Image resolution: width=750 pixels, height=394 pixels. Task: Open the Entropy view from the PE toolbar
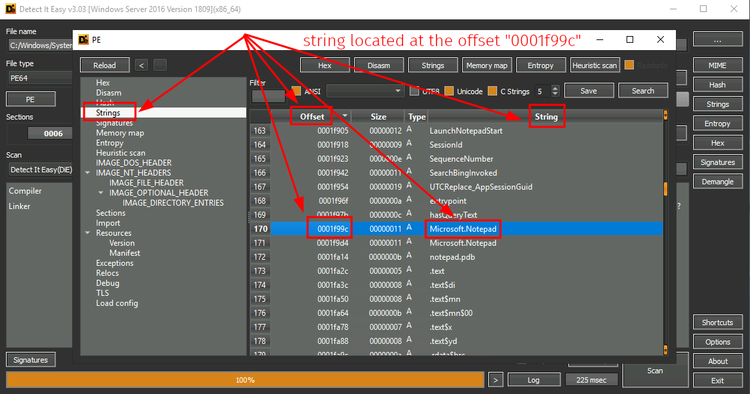coord(540,65)
